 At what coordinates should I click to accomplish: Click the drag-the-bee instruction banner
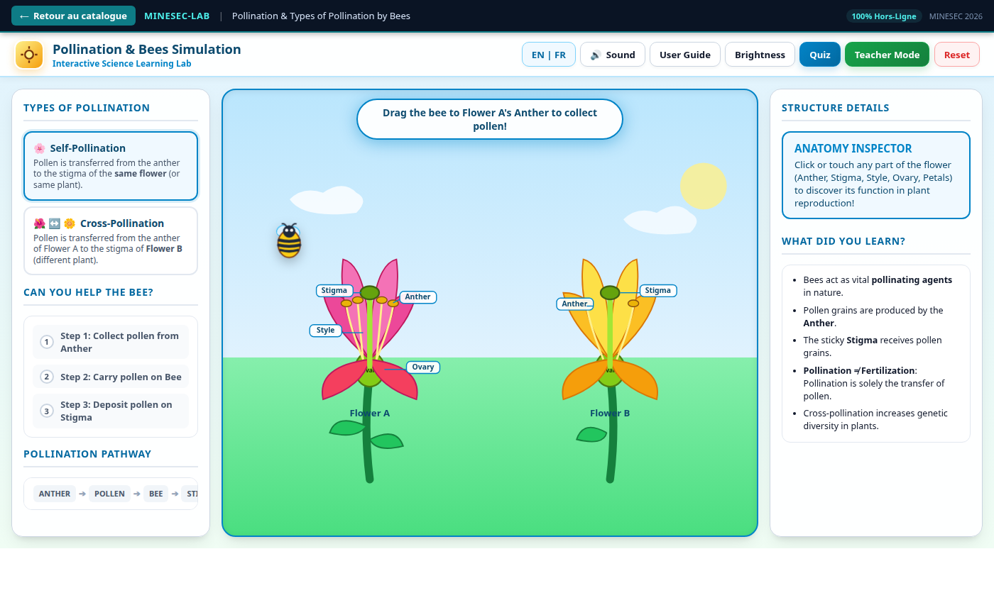[490, 119]
